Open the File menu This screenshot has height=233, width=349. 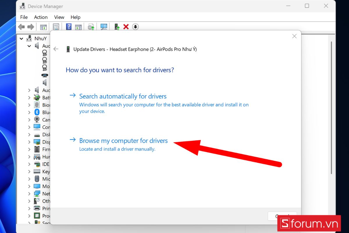pos(24,17)
